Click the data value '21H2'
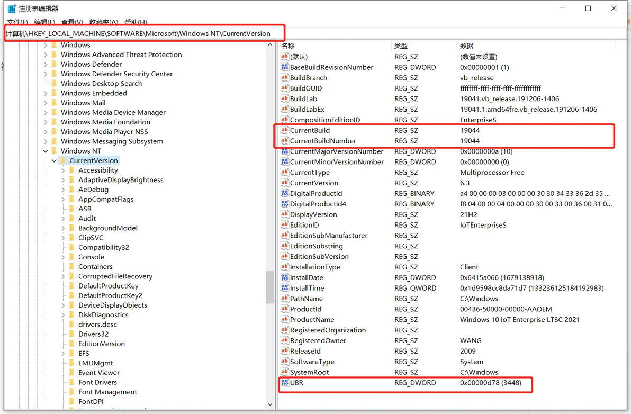Viewport: 631px width, 414px height. (x=468, y=214)
